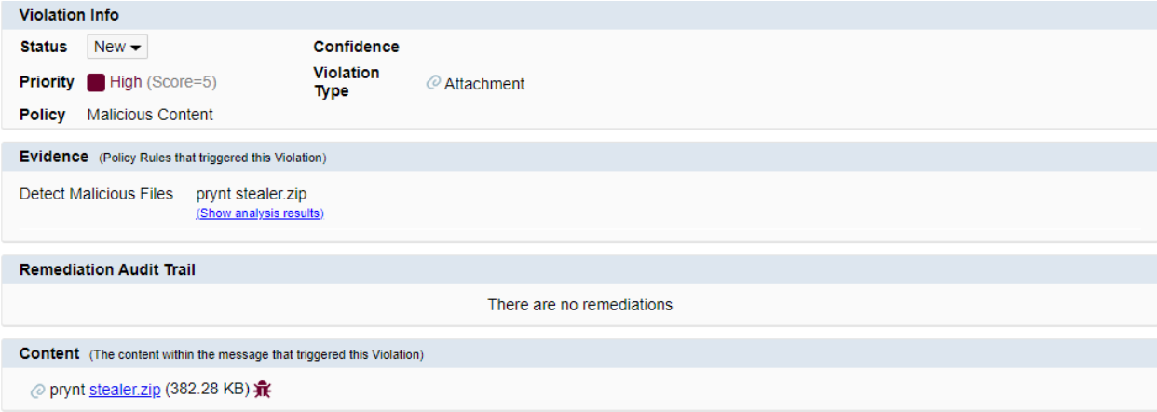
Task: Select the High (Score=5) priority text
Action: tap(163, 82)
